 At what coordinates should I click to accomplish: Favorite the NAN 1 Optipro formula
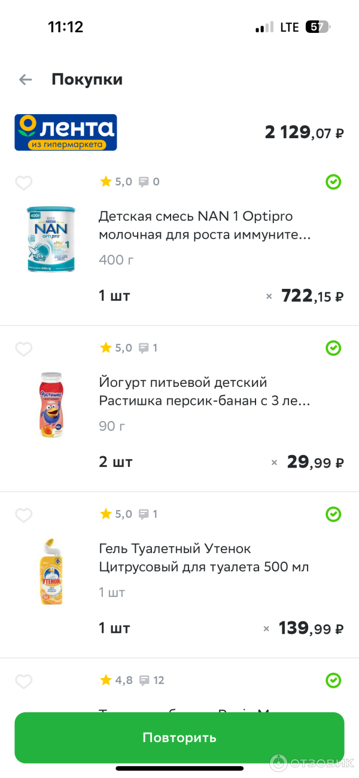23,183
